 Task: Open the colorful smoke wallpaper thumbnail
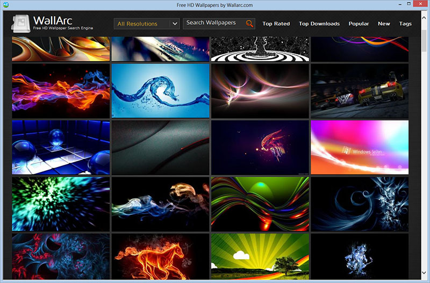coord(160,204)
